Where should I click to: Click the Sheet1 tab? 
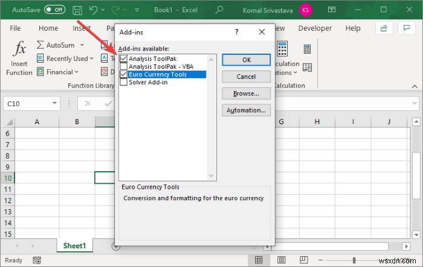pyautogui.click(x=74, y=246)
